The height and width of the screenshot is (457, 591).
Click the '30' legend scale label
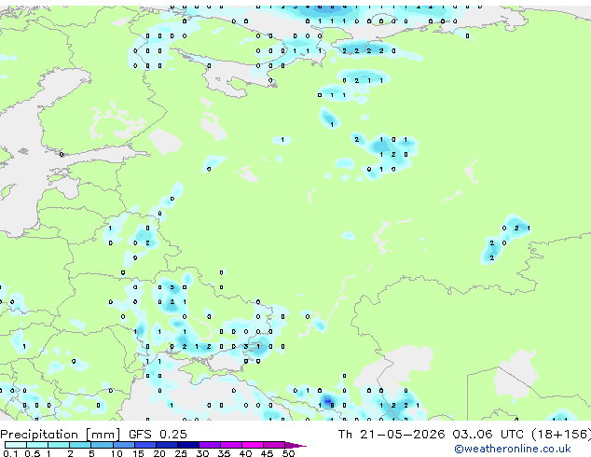pos(202,453)
